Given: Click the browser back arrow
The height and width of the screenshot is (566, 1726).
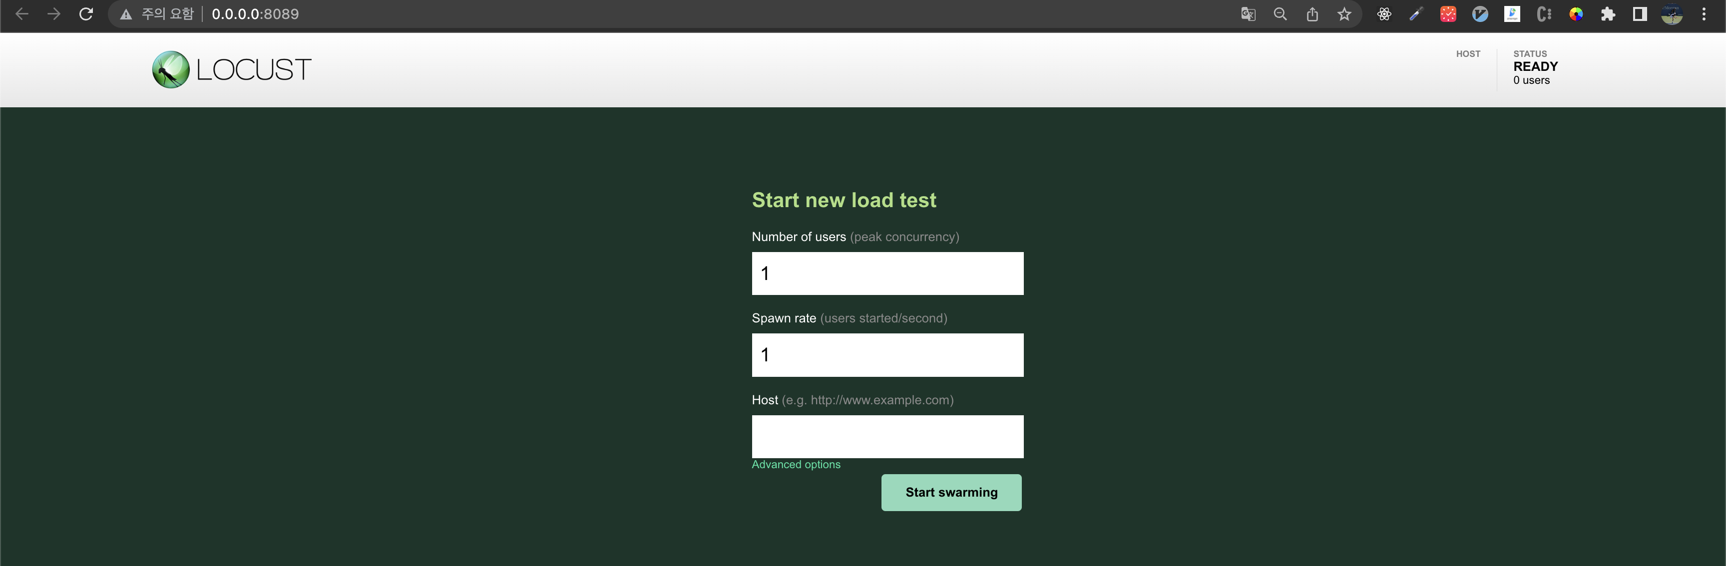Looking at the screenshot, I should coord(21,14).
